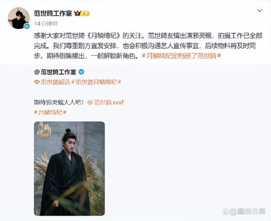
Task: Click the blue verified badge on avatar
Action: click(26, 26)
